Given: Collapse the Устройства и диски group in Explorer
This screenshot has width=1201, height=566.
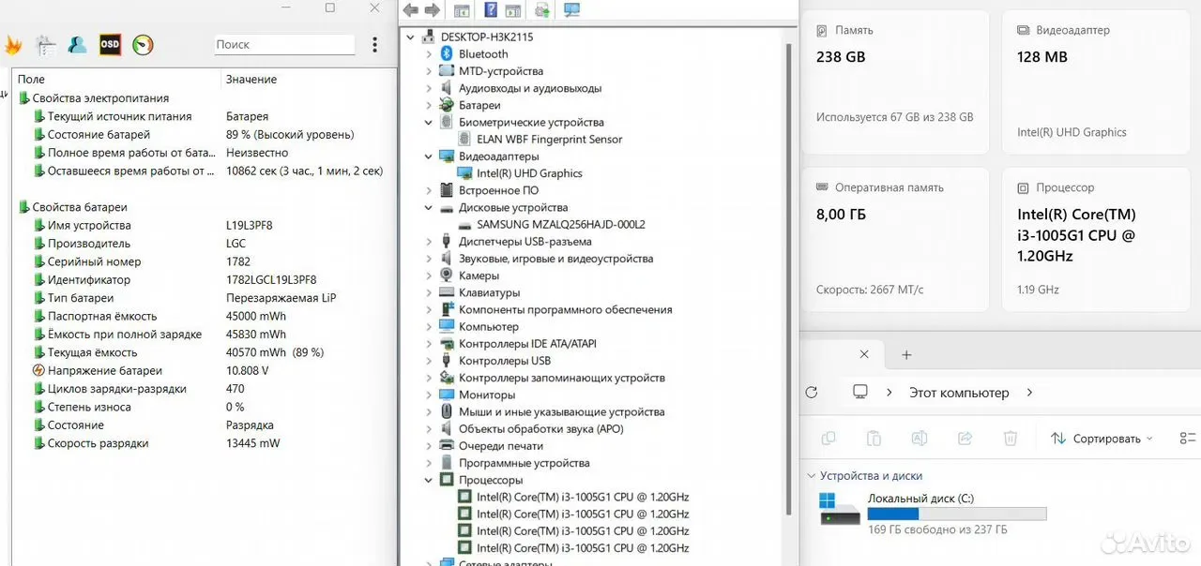Looking at the screenshot, I should tap(811, 476).
